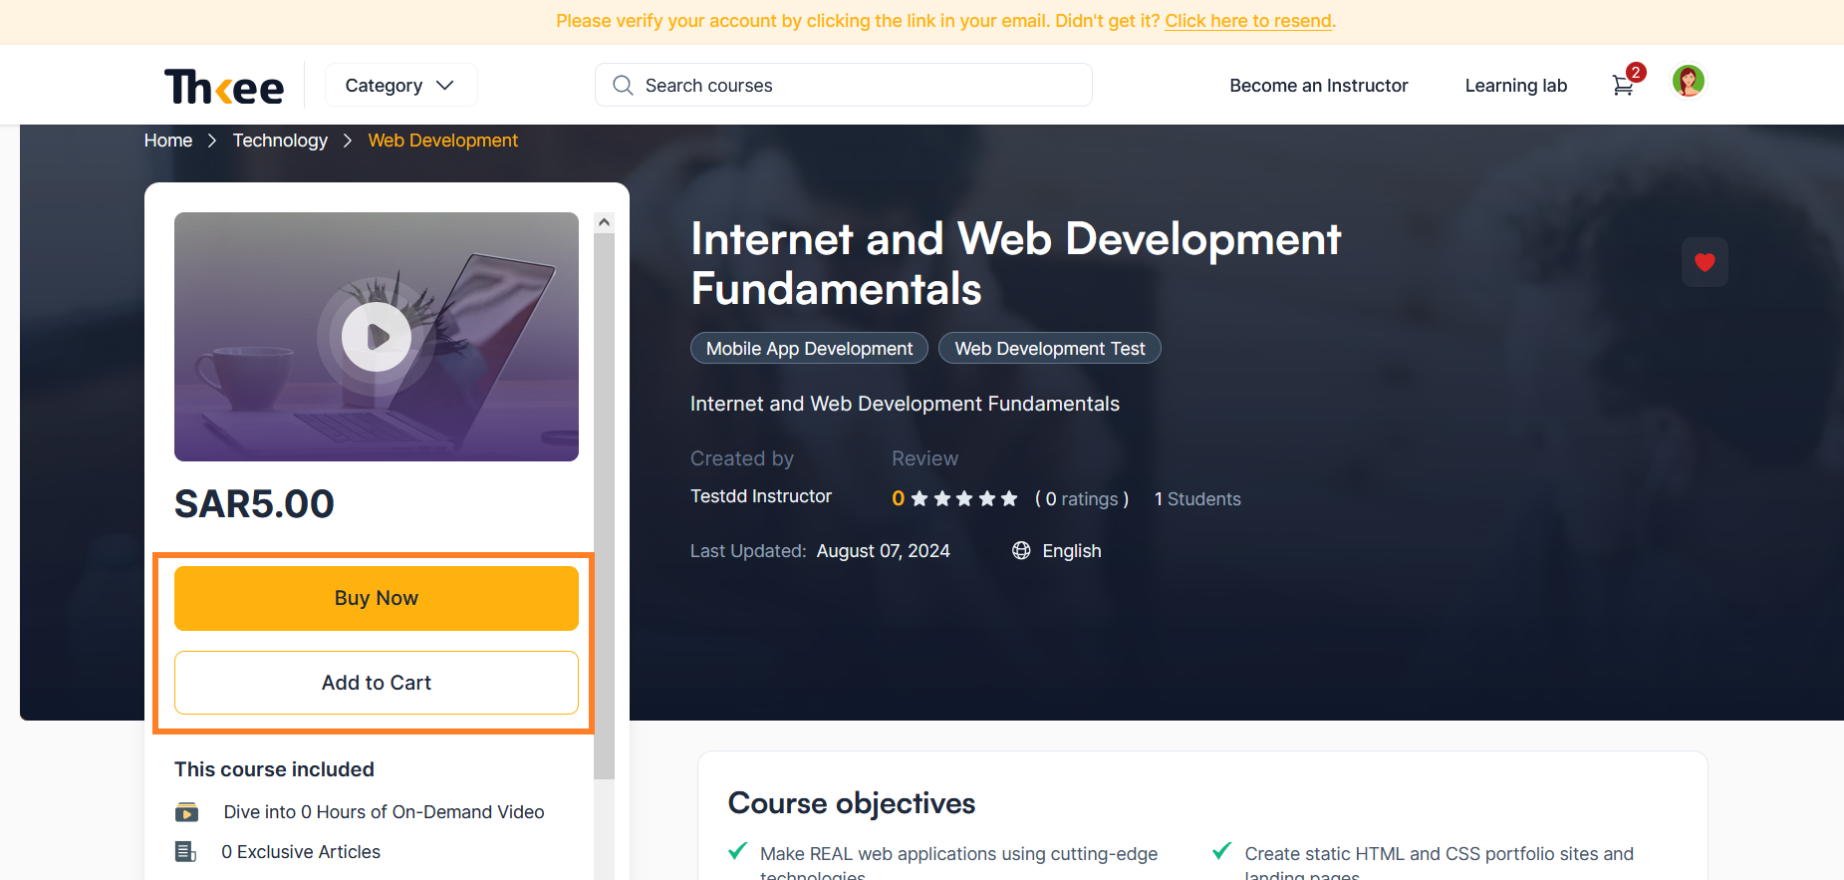Open the user profile avatar
This screenshot has height=880, width=1844.
[x=1689, y=81]
